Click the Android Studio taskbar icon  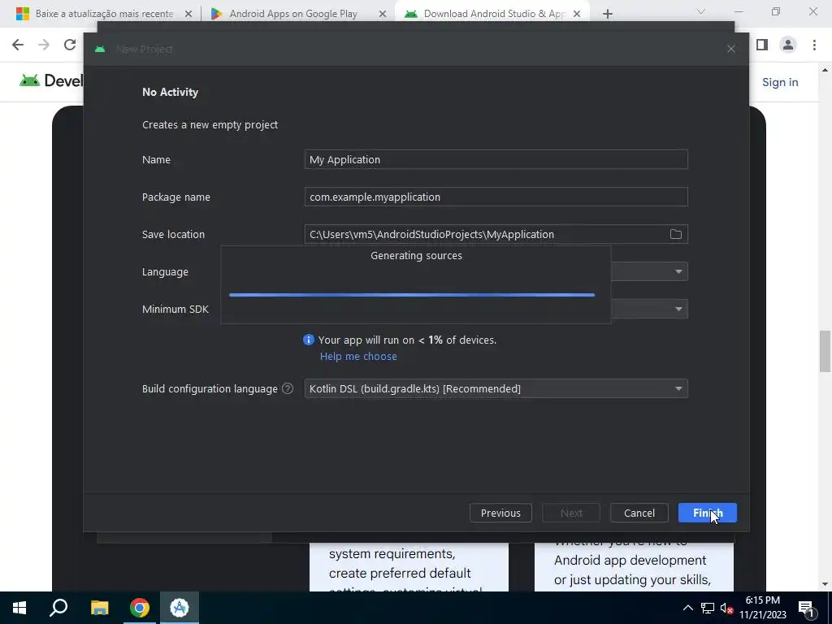(x=180, y=608)
